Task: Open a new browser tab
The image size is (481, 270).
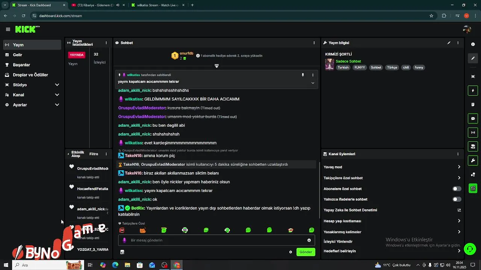Action: coord(192,5)
